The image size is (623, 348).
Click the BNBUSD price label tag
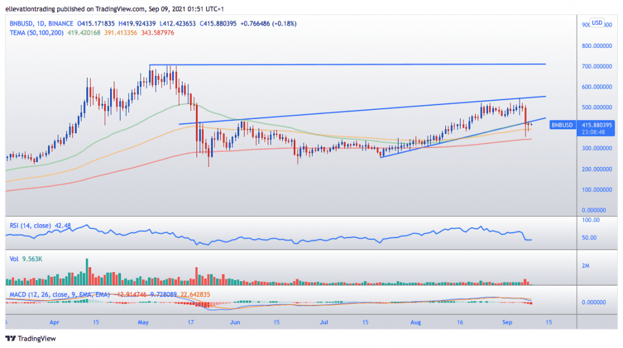pyautogui.click(x=562, y=125)
